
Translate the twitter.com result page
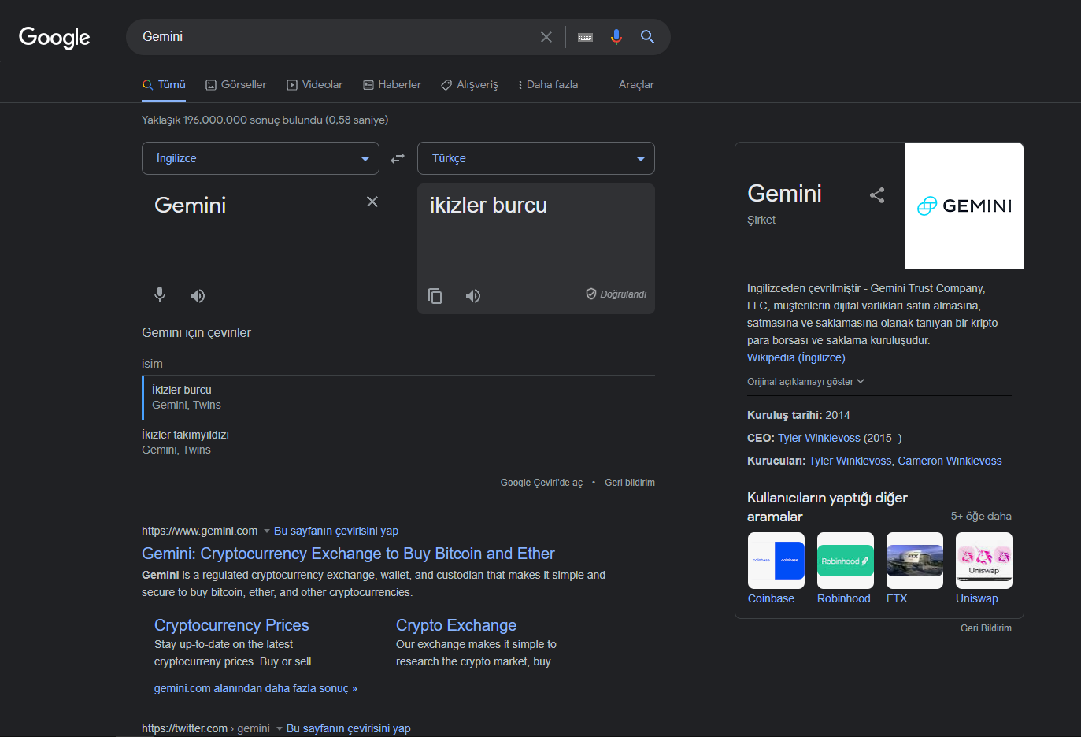(x=349, y=728)
